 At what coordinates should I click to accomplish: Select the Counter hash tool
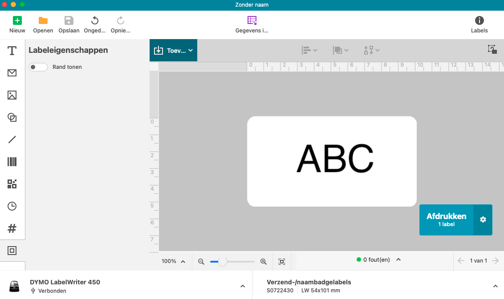pyautogui.click(x=12, y=228)
